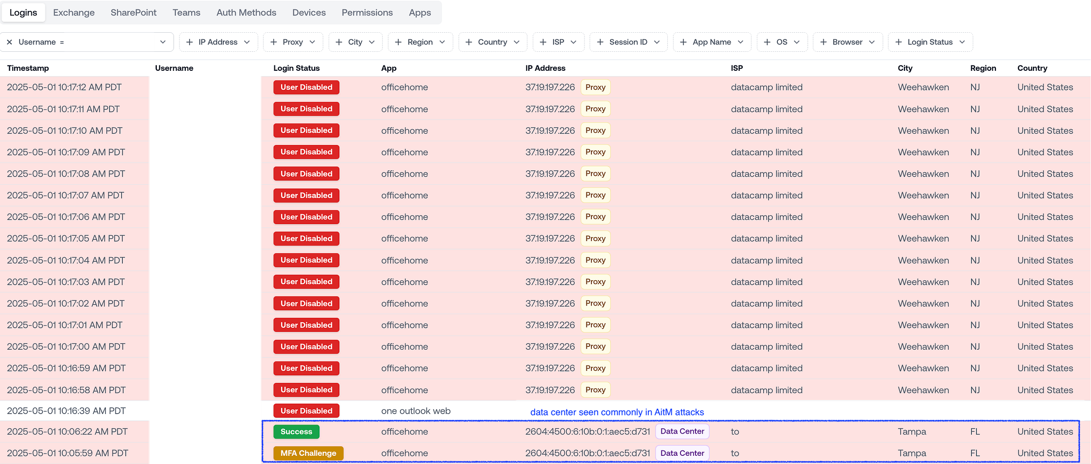Click the plus icon on Login Status filter
Screen dimensions: 1091x464
pos(898,42)
